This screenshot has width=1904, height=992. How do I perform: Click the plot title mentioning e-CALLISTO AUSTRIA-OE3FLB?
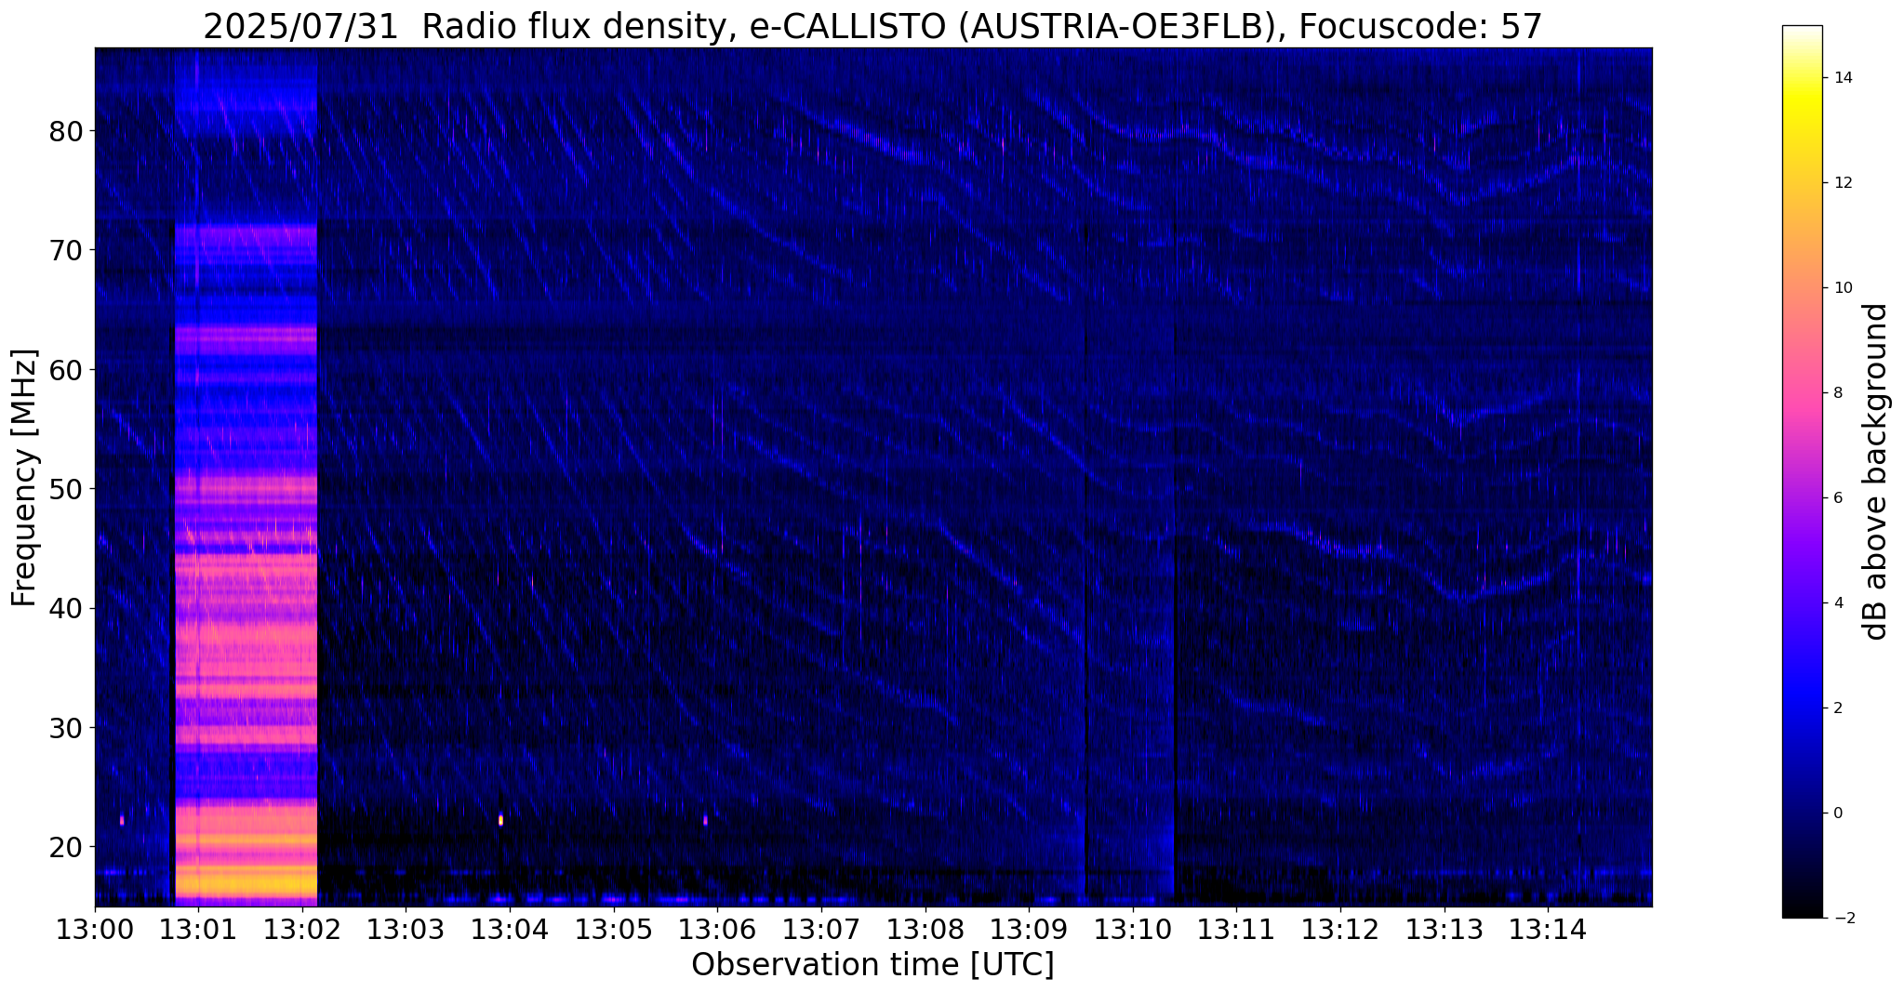(x=872, y=26)
